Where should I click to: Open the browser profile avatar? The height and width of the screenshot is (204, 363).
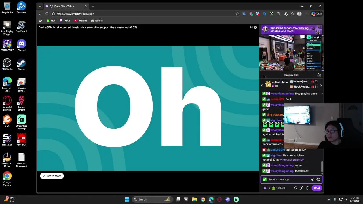(299, 14)
